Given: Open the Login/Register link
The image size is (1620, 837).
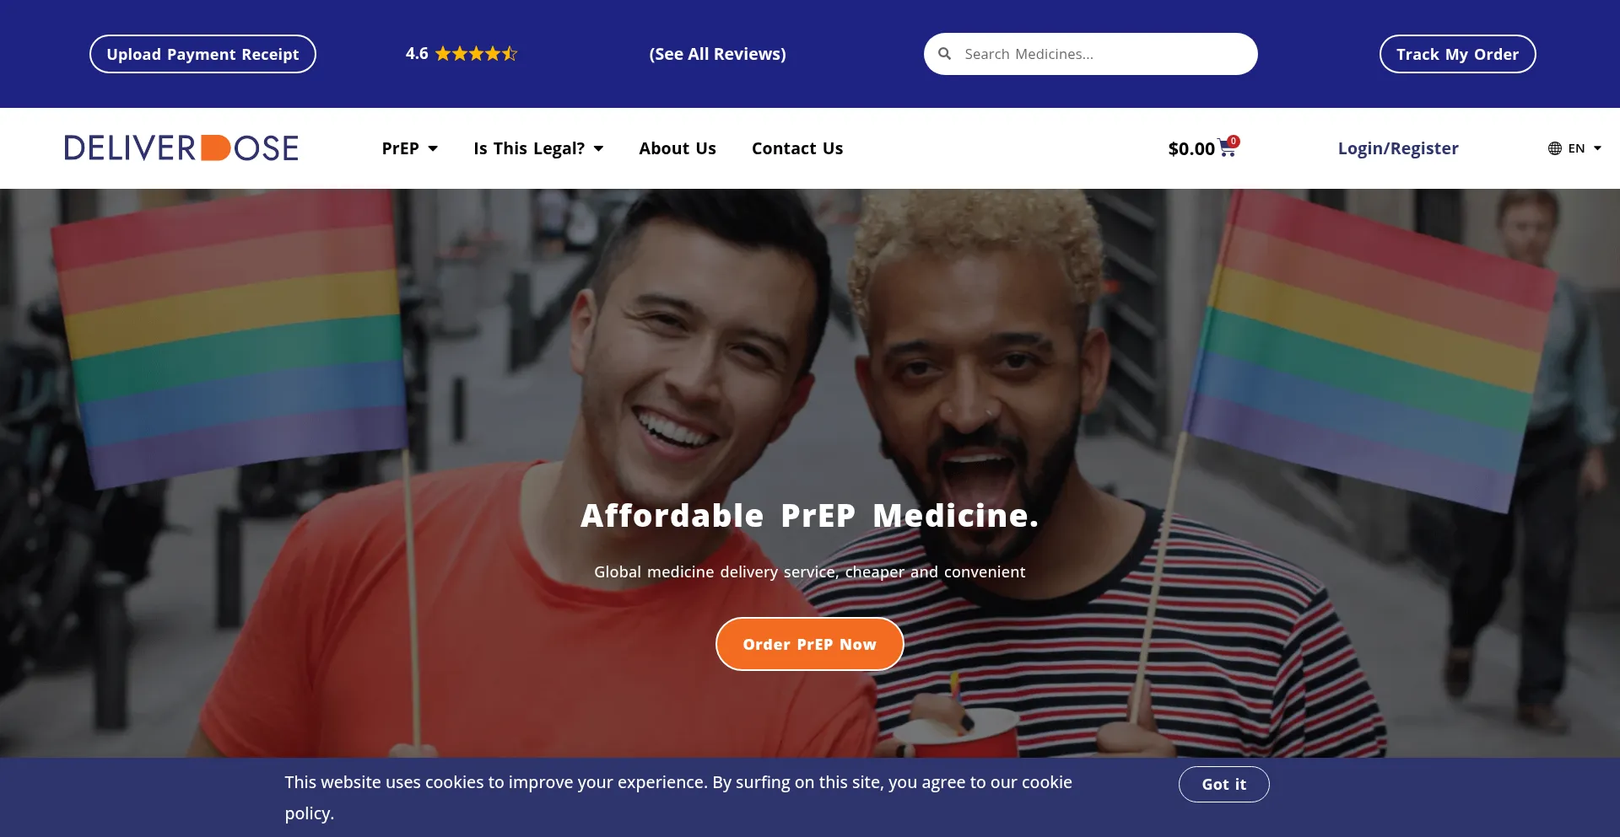Looking at the screenshot, I should tap(1398, 148).
